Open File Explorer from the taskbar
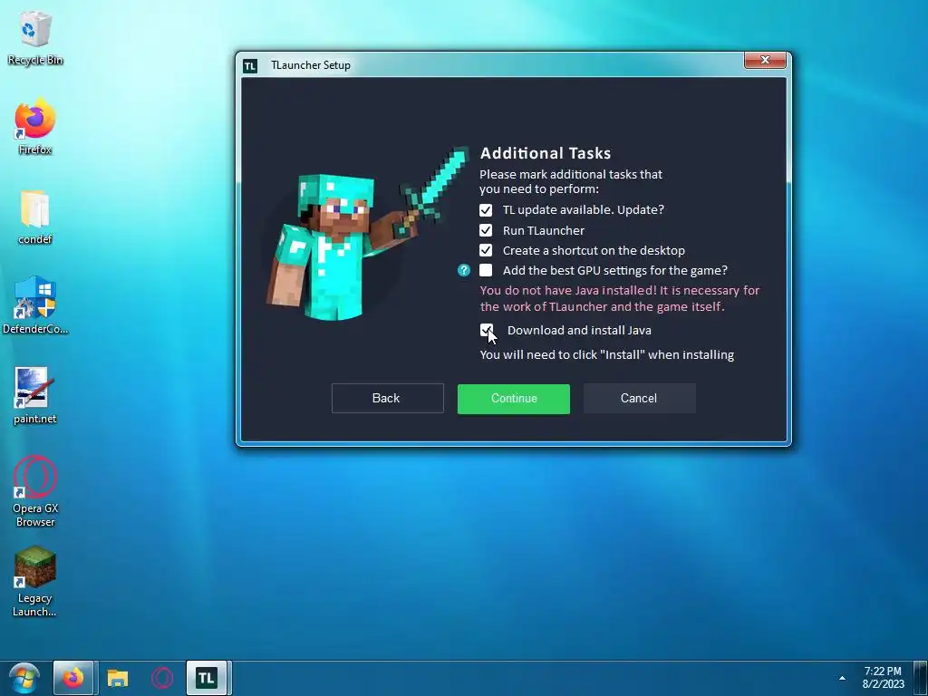This screenshot has height=696, width=928. (118, 678)
